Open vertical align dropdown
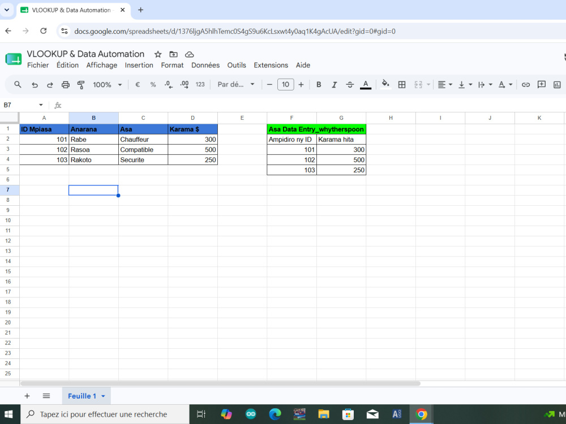 tap(465, 85)
